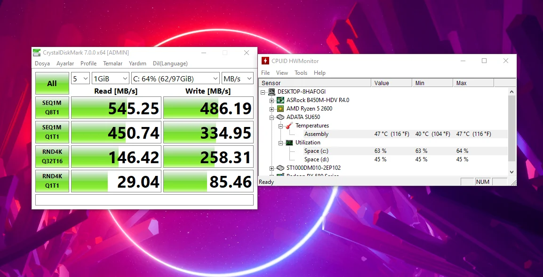
Task: Click the 545.25 sequential read result
Action: point(116,108)
